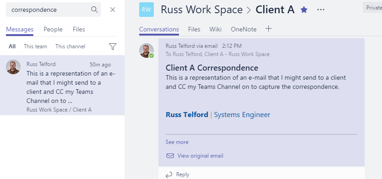Click the 2:12 PM message timestamp
382x179 pixels.
tap(232, 46)
